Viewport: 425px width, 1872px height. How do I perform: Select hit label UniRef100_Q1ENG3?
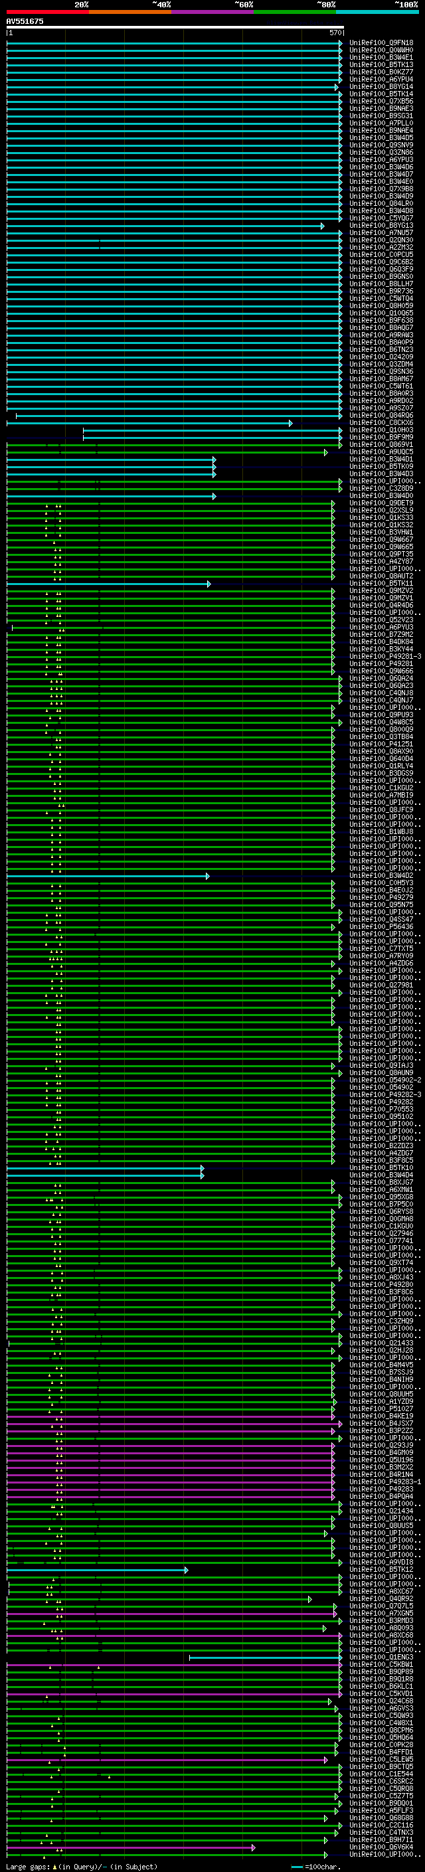381,1657
